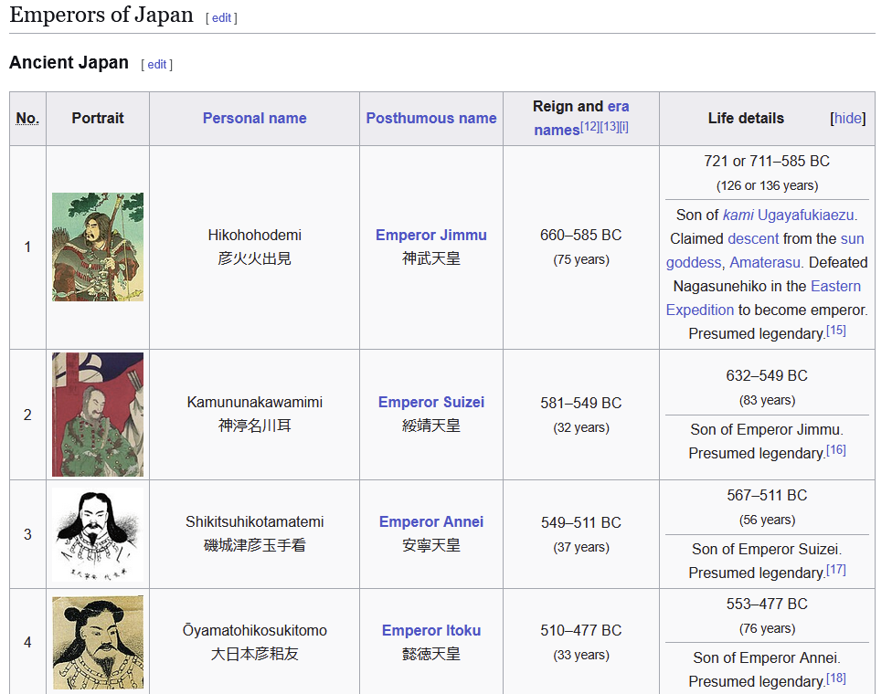
Task: Click the text Son of Emperor Jimmu
Action: pos(767,430)
